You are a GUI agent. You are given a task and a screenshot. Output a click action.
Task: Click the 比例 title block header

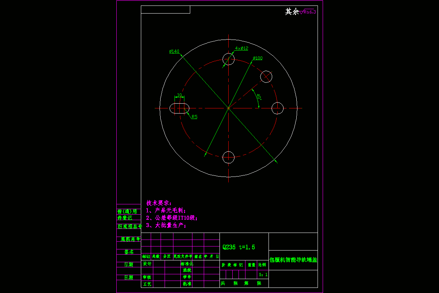262,264
